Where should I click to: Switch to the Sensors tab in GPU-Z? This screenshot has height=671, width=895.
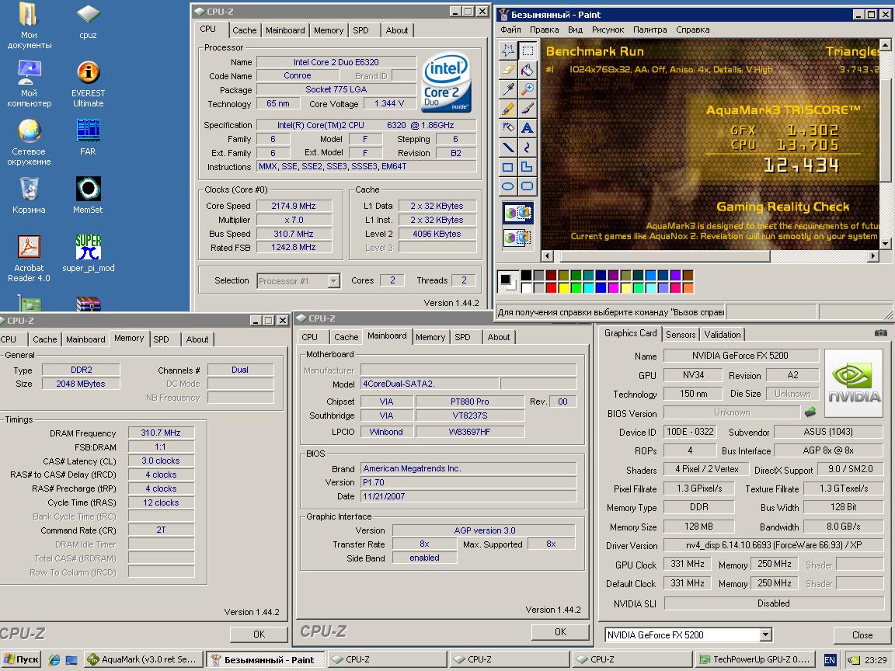(x=681, y=335)
